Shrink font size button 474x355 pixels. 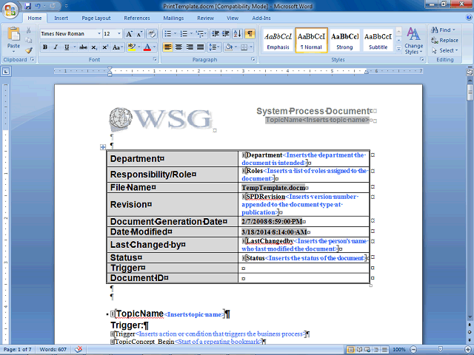point(139,34)
